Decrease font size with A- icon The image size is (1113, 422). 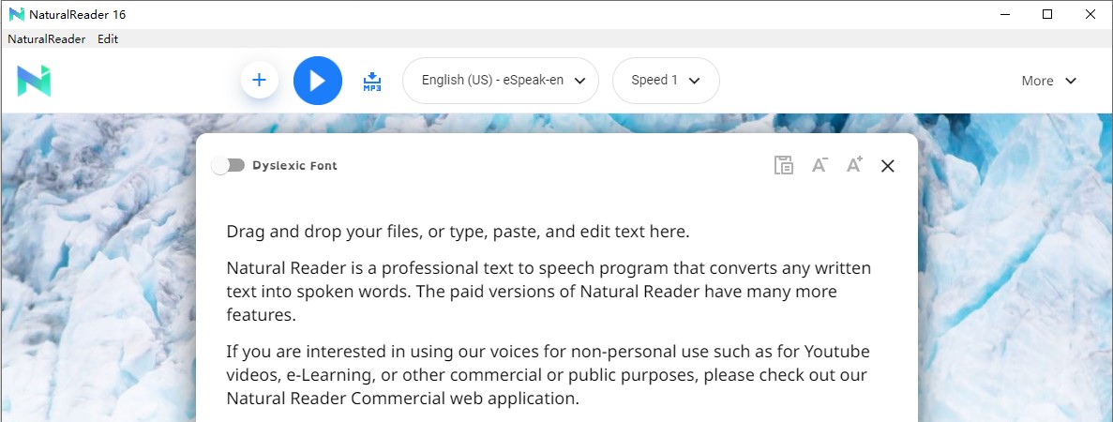click(x=820, y=165)
